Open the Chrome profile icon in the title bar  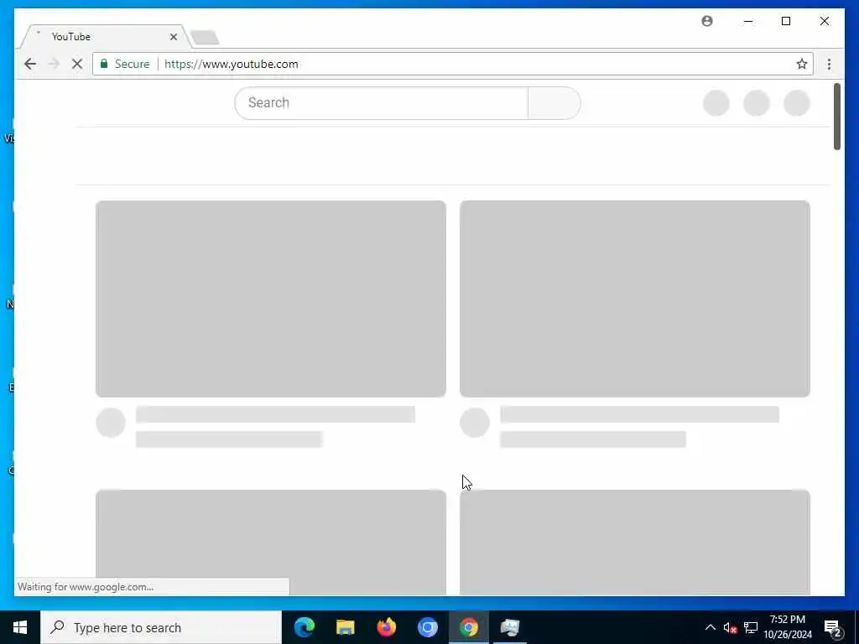[x=706, y=21]
